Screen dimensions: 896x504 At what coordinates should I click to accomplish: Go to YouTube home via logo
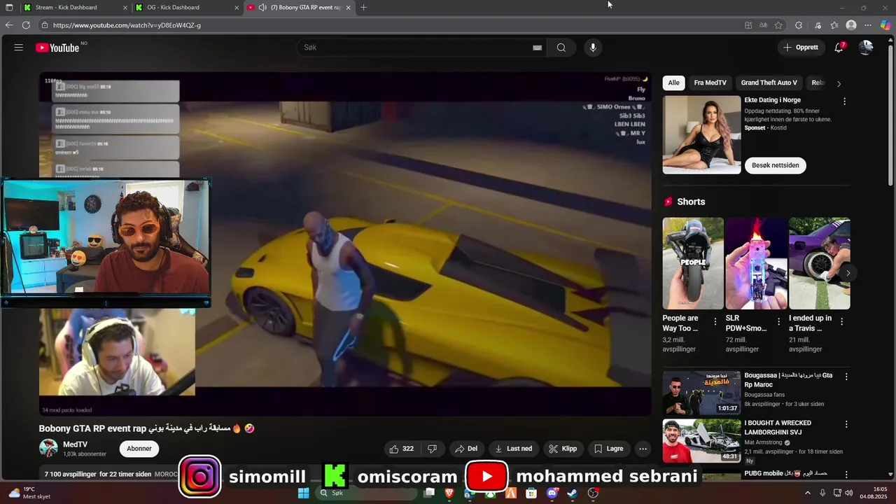(57, 48)
